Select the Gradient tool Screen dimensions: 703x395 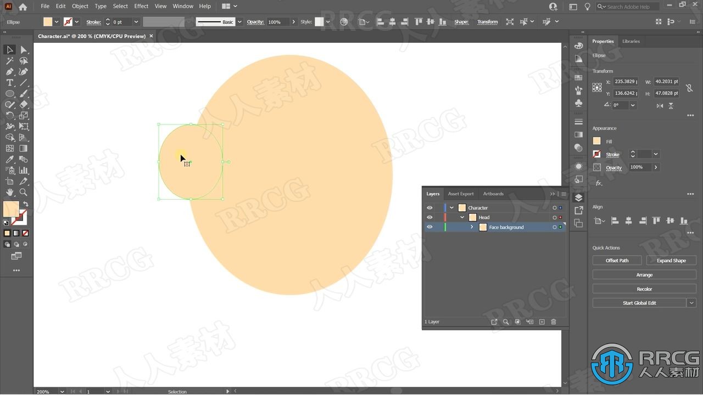[24, 149]
